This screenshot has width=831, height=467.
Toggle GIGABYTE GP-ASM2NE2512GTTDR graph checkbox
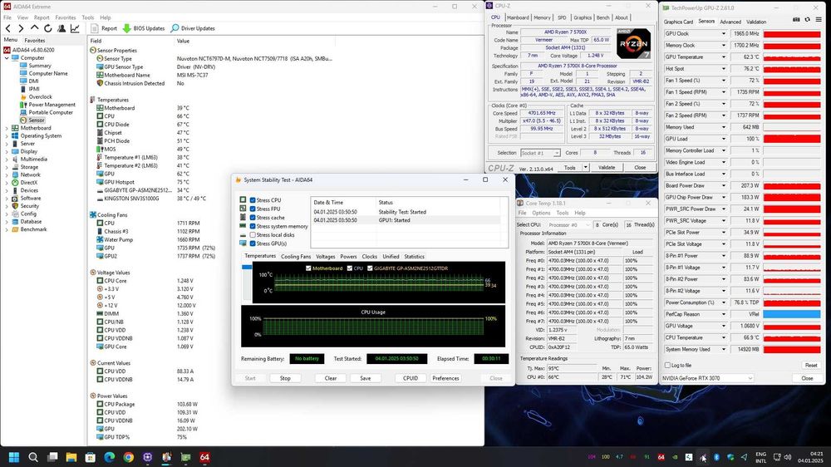[x=370, y=268]
